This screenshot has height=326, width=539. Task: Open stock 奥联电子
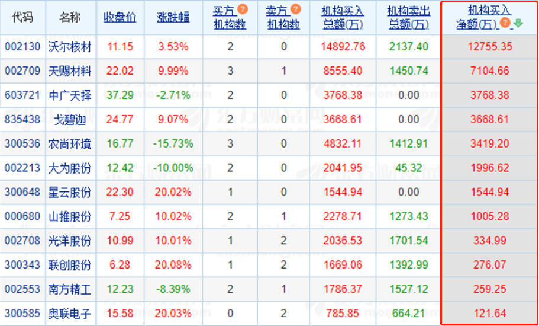[x=70, y=314]
